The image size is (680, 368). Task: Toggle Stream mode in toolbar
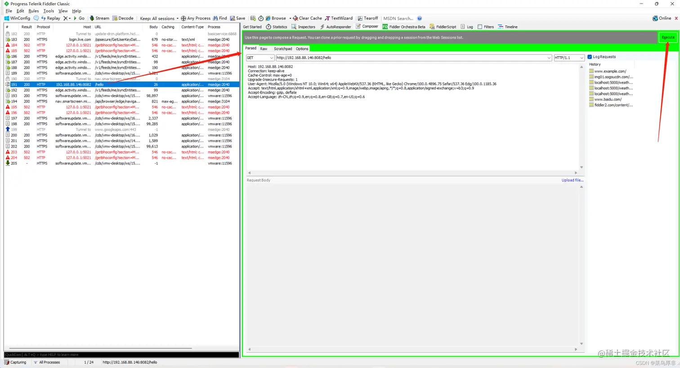click(99, 18)
